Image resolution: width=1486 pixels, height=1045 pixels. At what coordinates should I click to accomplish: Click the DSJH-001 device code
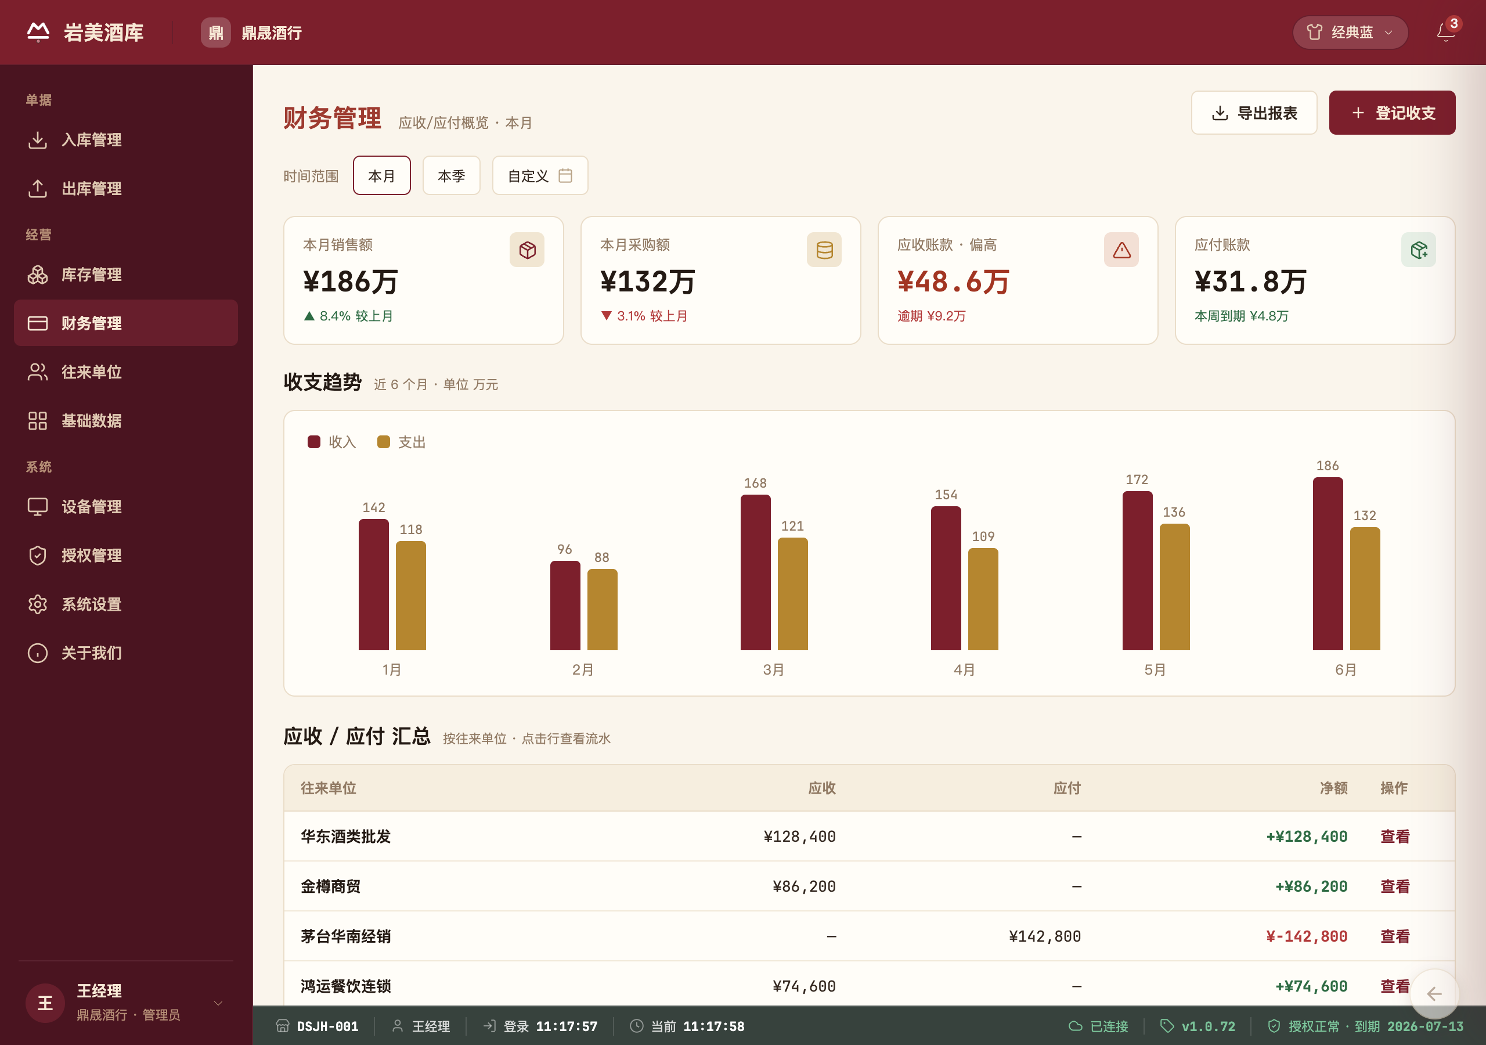click(x=327, y=1026)
